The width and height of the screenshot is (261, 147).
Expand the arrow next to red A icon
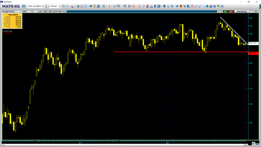[112, 6]
